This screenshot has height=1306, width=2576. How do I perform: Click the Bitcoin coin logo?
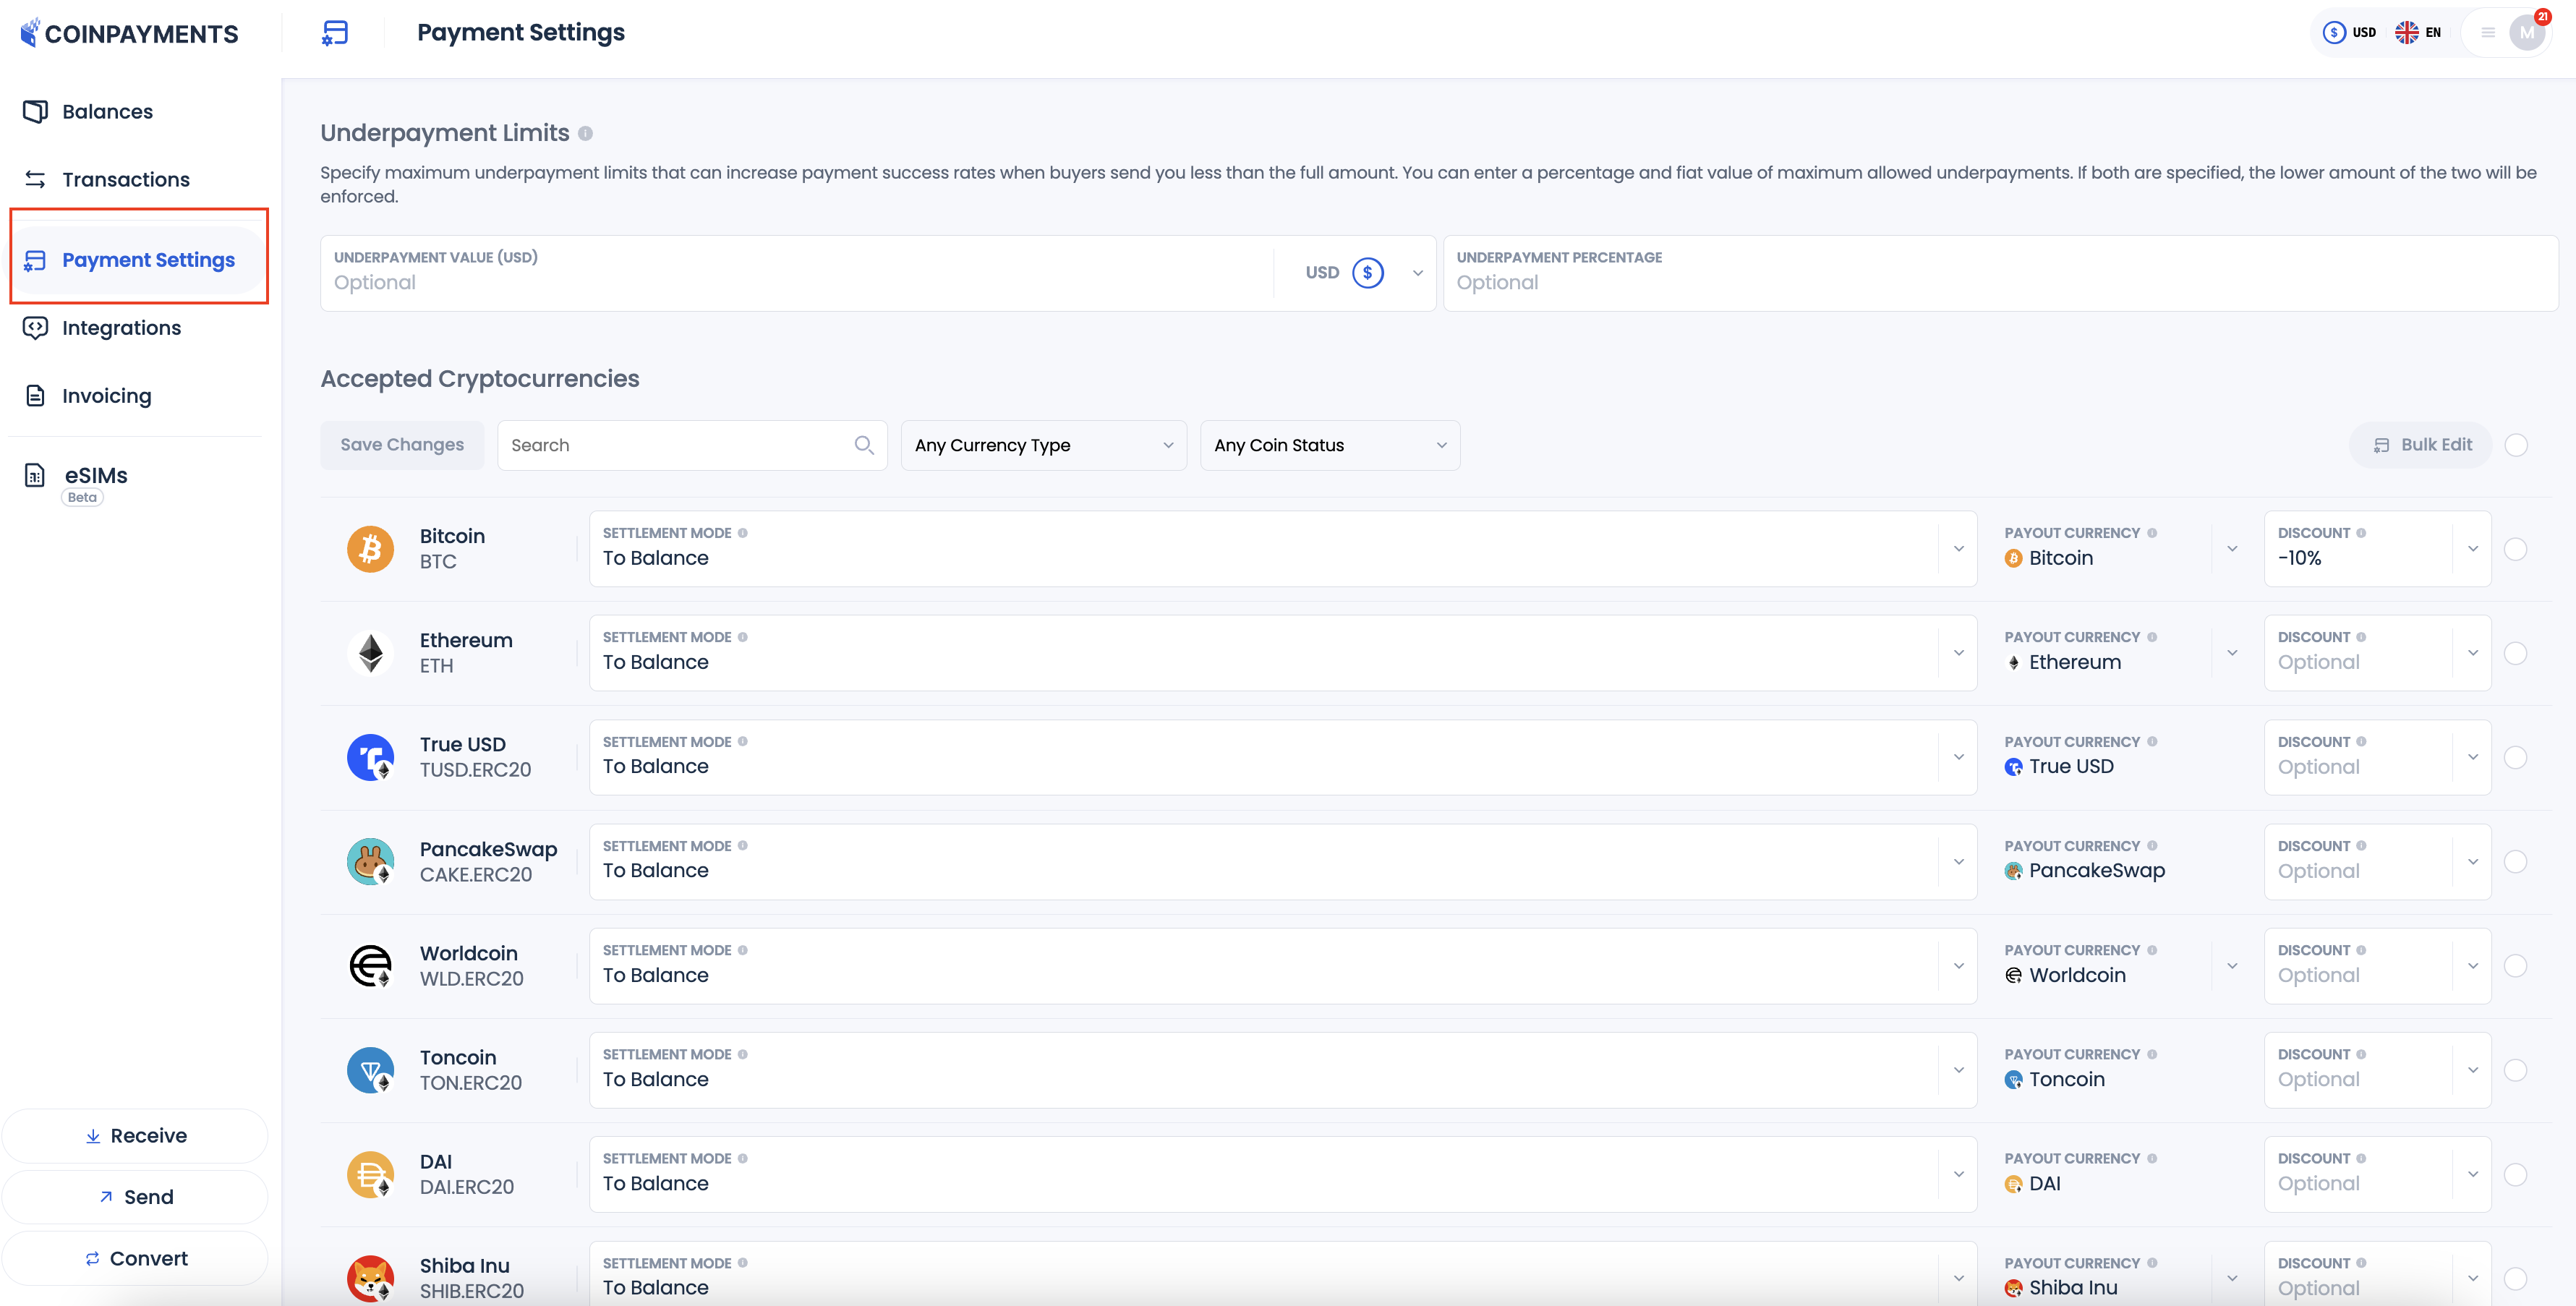370,548
